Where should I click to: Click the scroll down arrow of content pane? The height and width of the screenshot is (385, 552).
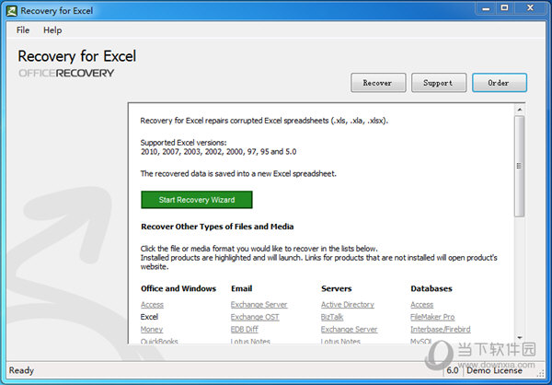pos(520,338)
